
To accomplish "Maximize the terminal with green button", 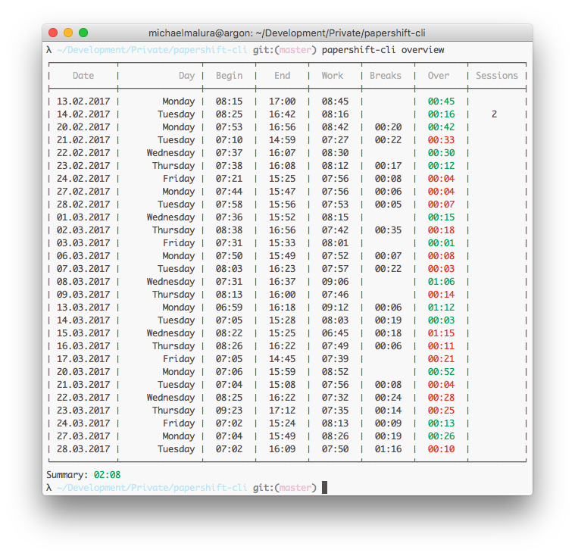I will [x=83, y=33].
